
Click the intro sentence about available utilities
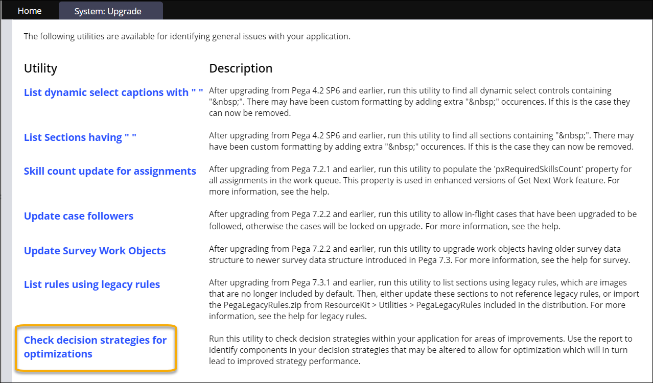click(187, 37)
